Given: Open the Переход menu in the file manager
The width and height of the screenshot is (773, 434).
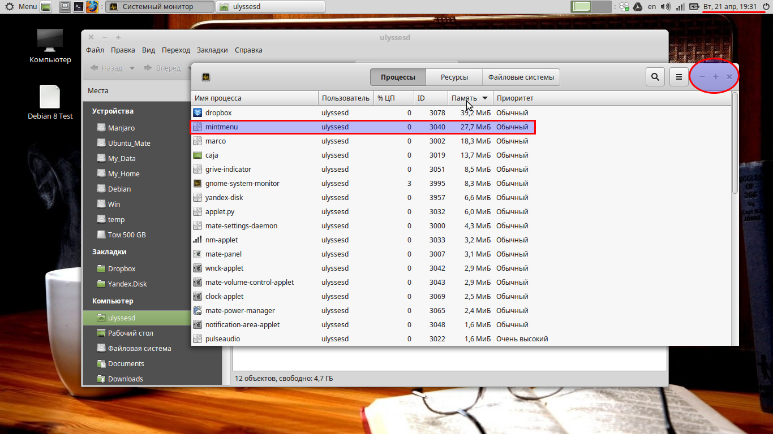Looking at the screenshot, I should [x=176, y=50].
